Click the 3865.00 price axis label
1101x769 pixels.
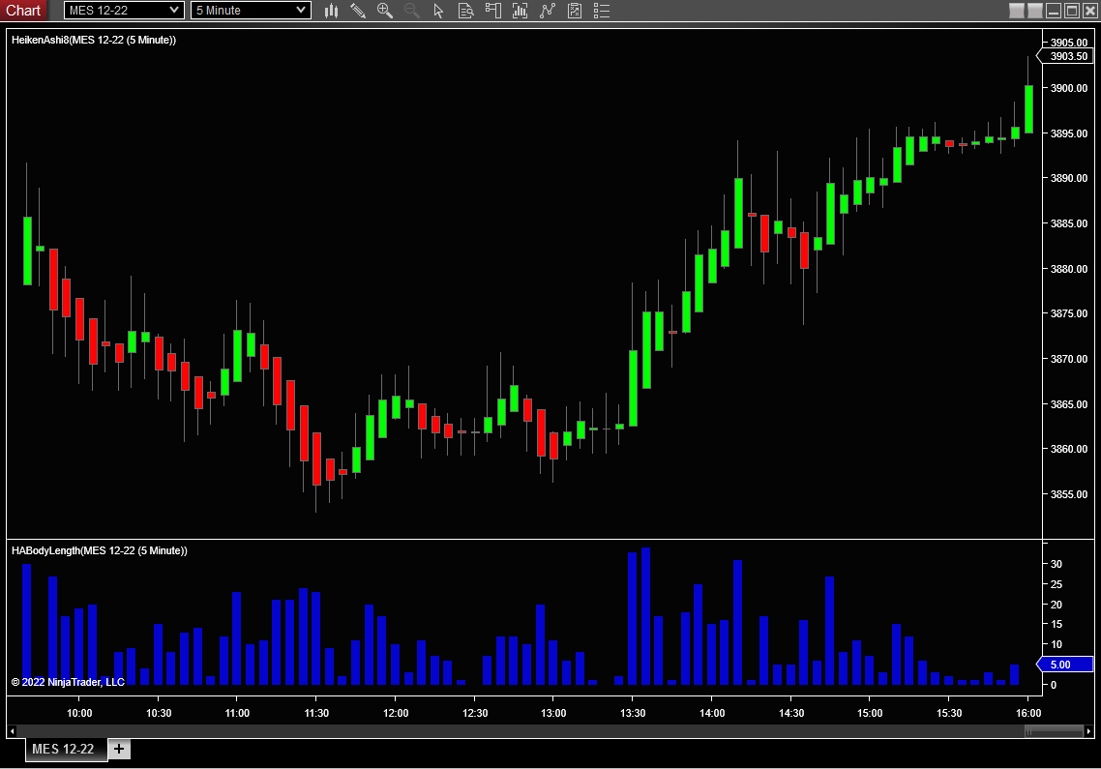point(1069,404)
